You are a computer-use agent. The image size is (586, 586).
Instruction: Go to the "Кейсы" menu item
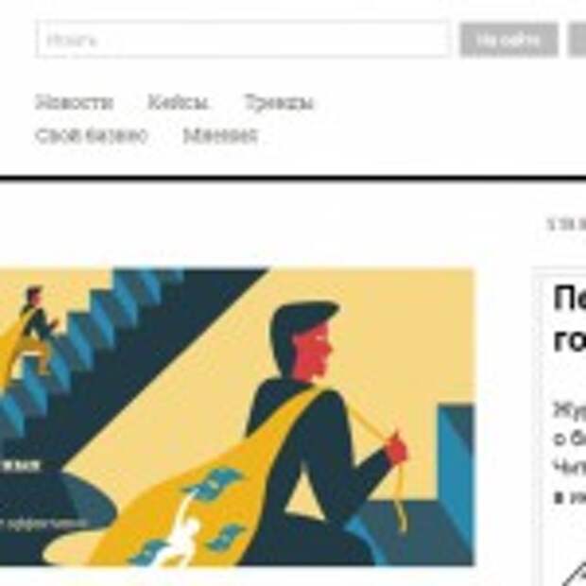[x=178, y=102]
